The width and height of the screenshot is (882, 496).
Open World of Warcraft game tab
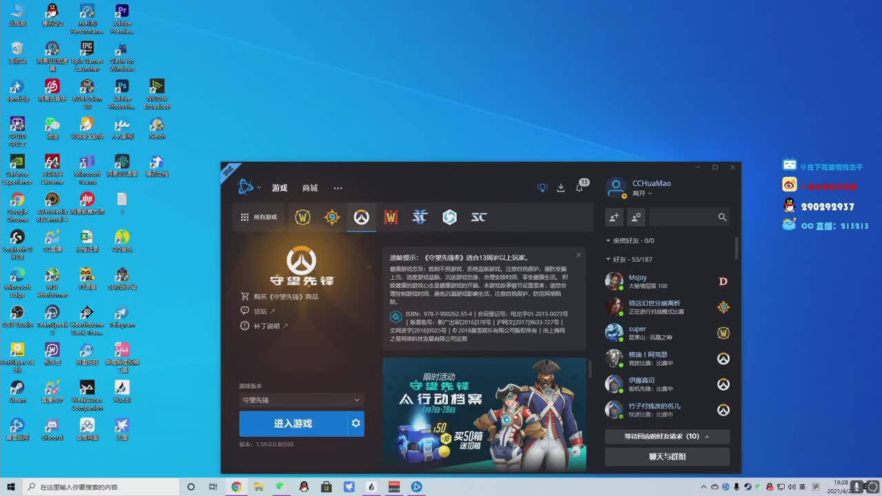pos(302,217)
